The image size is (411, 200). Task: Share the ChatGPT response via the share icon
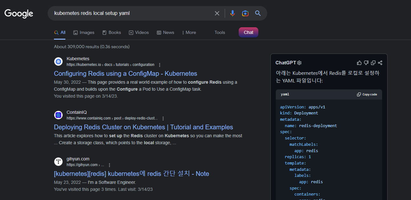(x=380, y=63)
